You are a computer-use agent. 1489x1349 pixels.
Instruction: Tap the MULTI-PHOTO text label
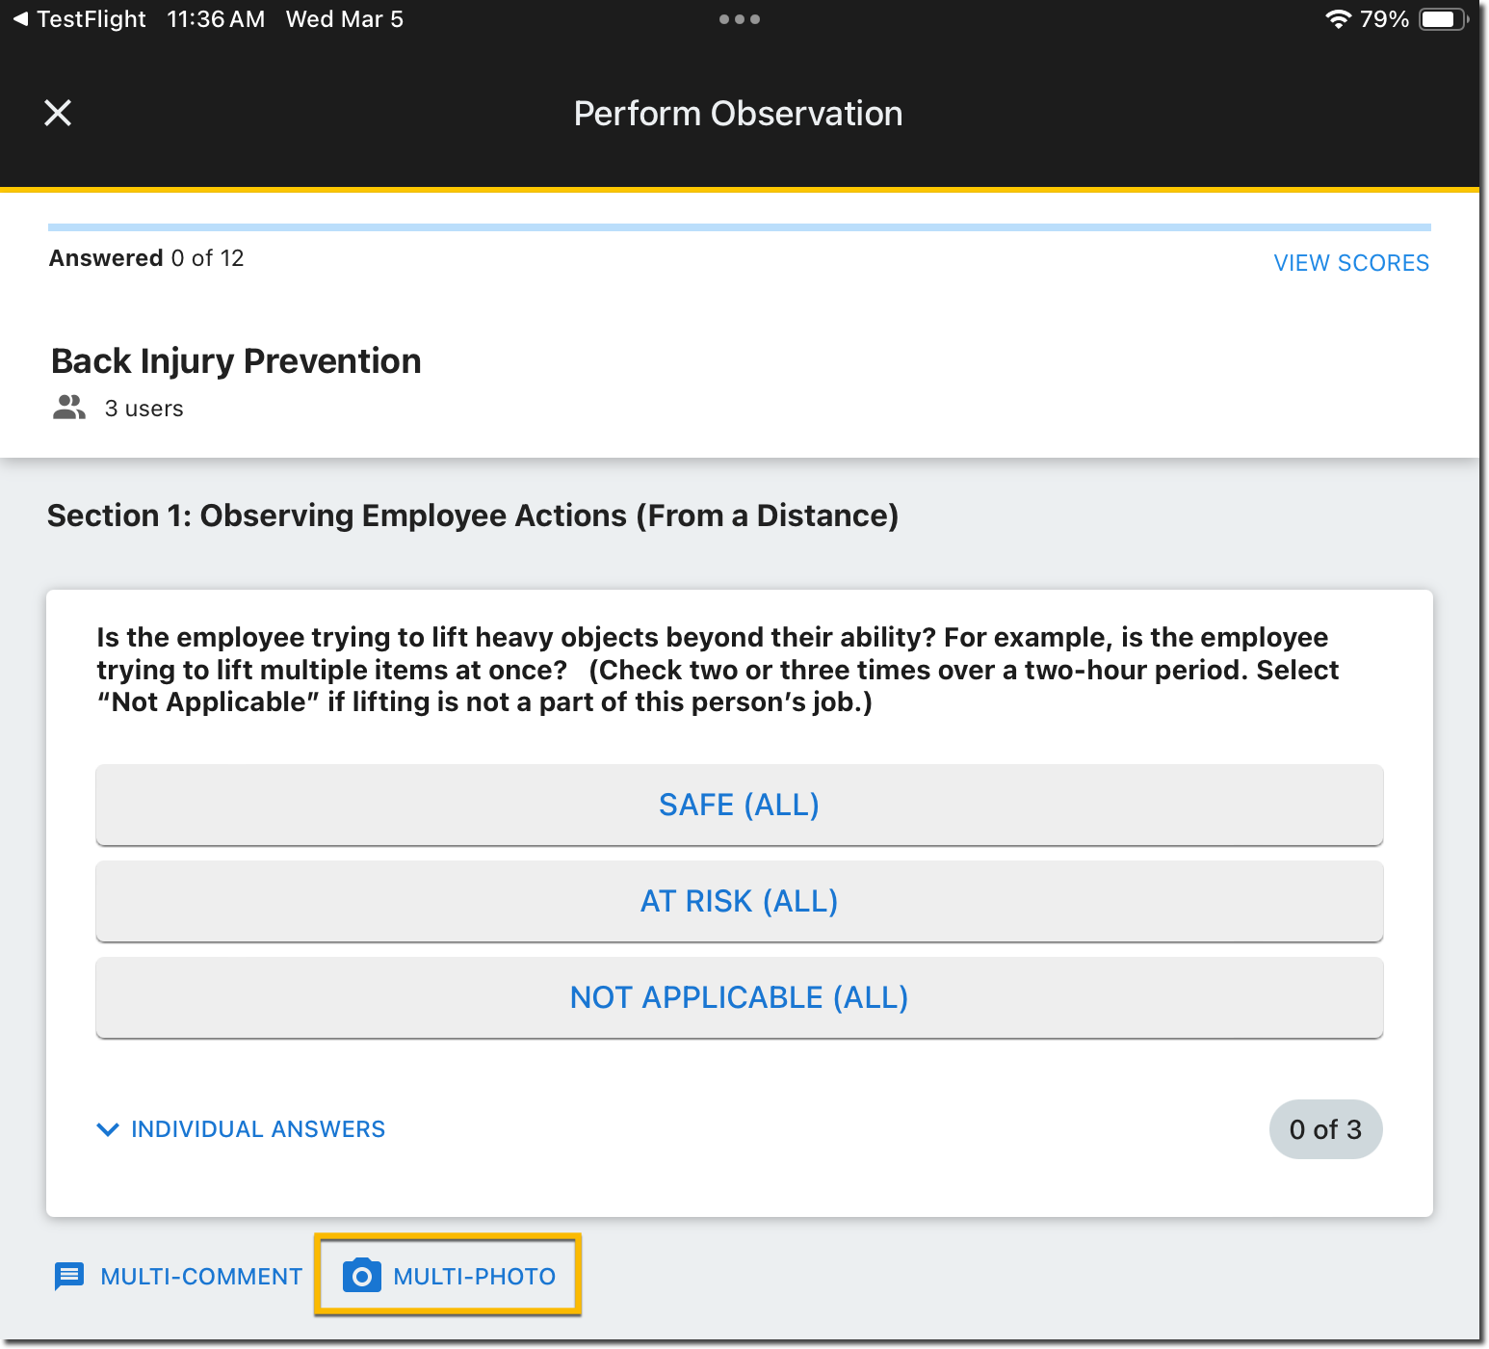pyautogui.click(x=474, y=1277)
